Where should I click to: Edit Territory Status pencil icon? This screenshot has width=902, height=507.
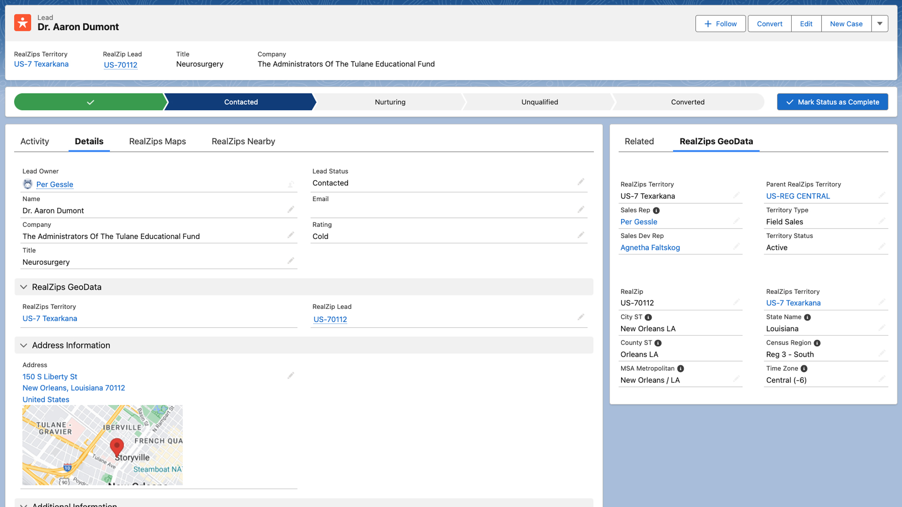click(x=882, y=246)
